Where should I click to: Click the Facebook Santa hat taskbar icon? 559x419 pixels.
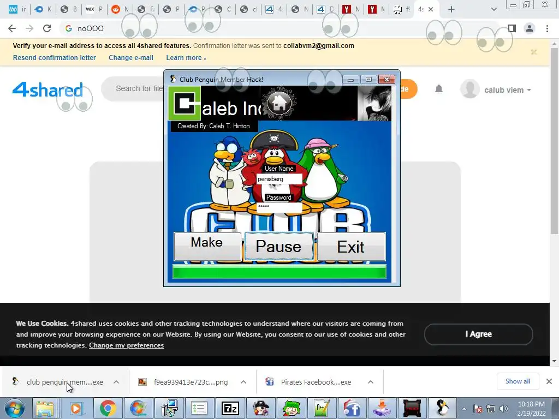click(x=352, y=408)
